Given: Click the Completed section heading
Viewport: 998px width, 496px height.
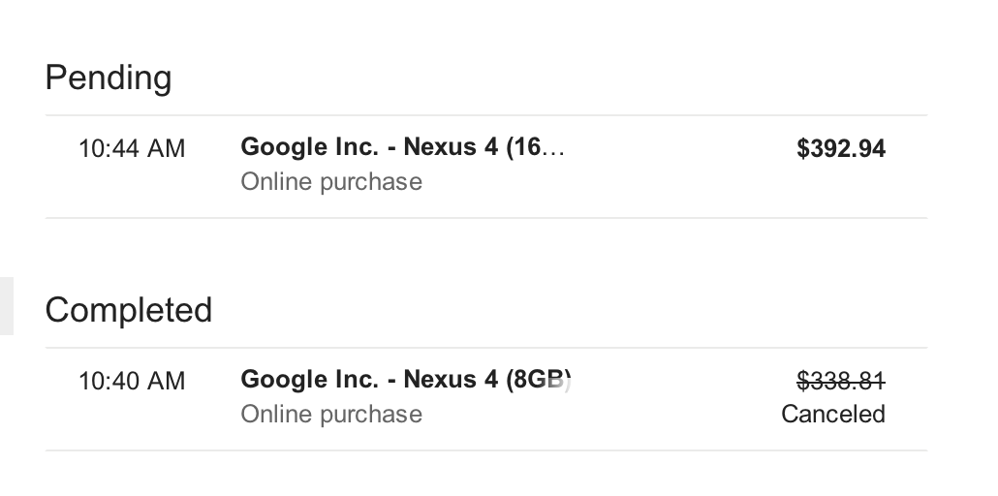Looking at the screenshot, I should click(x=128, y=310).
